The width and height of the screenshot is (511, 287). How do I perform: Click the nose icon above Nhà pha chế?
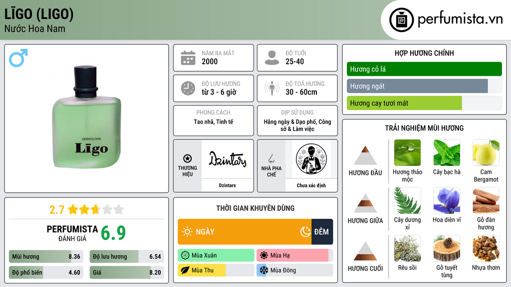[271, 158]
